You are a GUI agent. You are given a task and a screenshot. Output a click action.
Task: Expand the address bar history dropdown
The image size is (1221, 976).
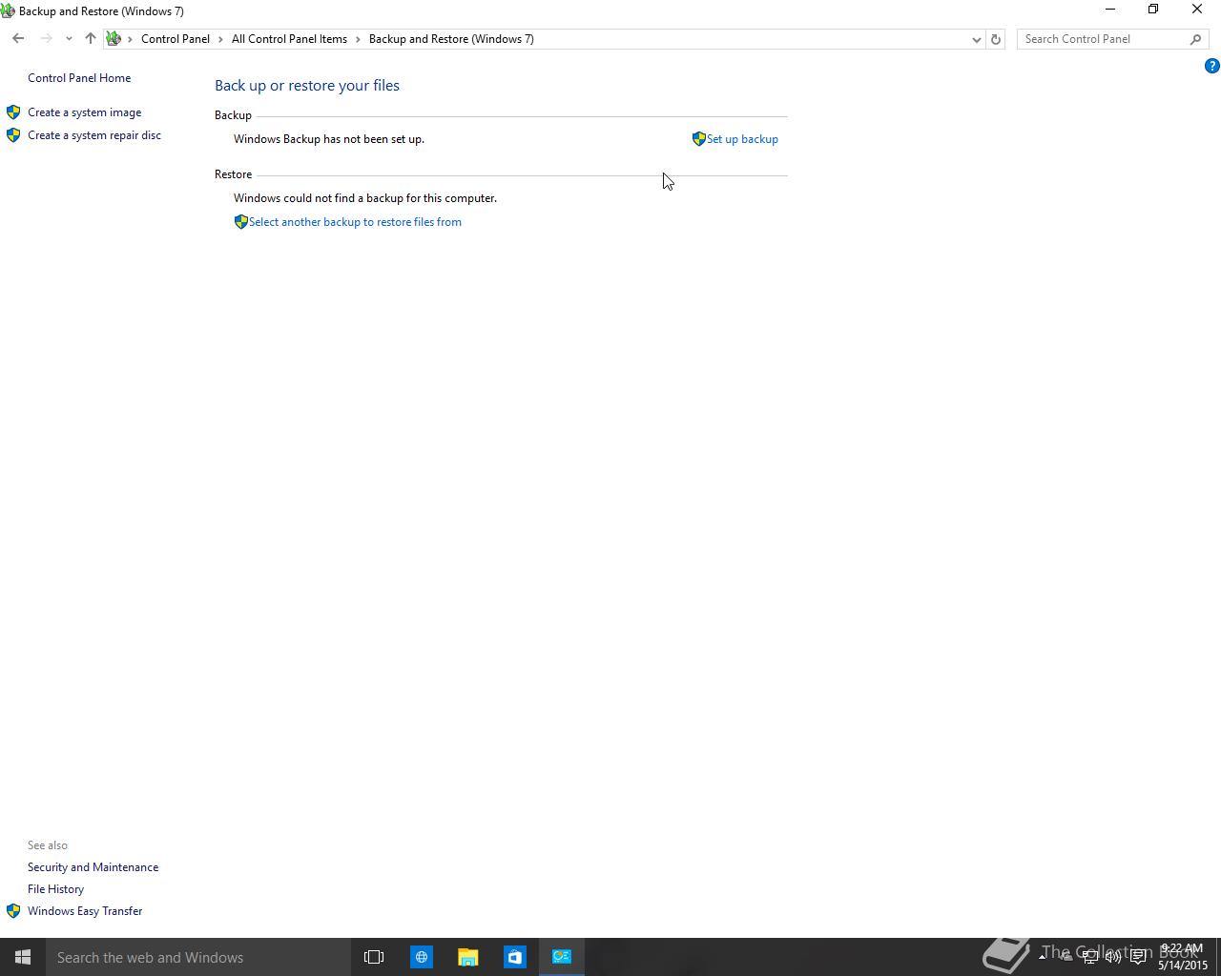[x=976, y=39]
